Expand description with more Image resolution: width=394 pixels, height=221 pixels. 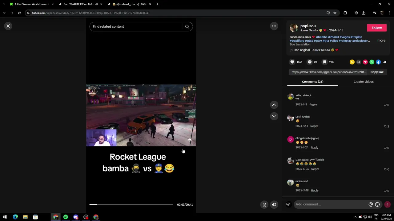coord(381,41)
